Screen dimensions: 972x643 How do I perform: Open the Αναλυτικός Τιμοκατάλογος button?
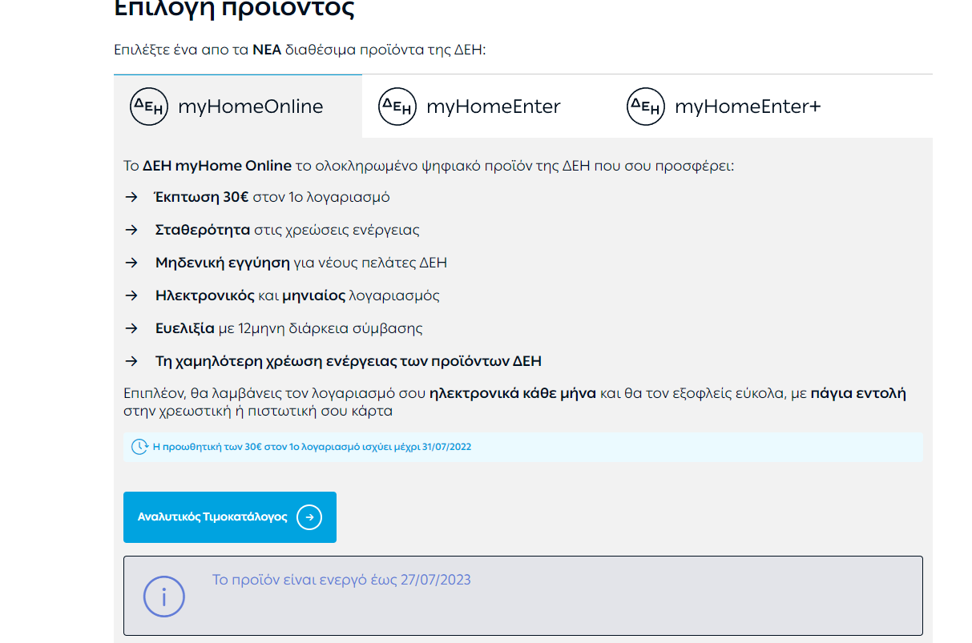230,517
